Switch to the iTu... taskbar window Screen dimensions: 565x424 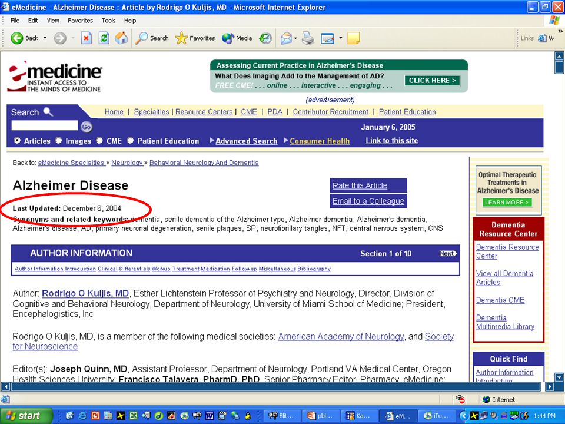(437, 416)
